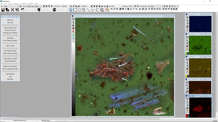Click Adjust Correction Collar button

(10, 28)
